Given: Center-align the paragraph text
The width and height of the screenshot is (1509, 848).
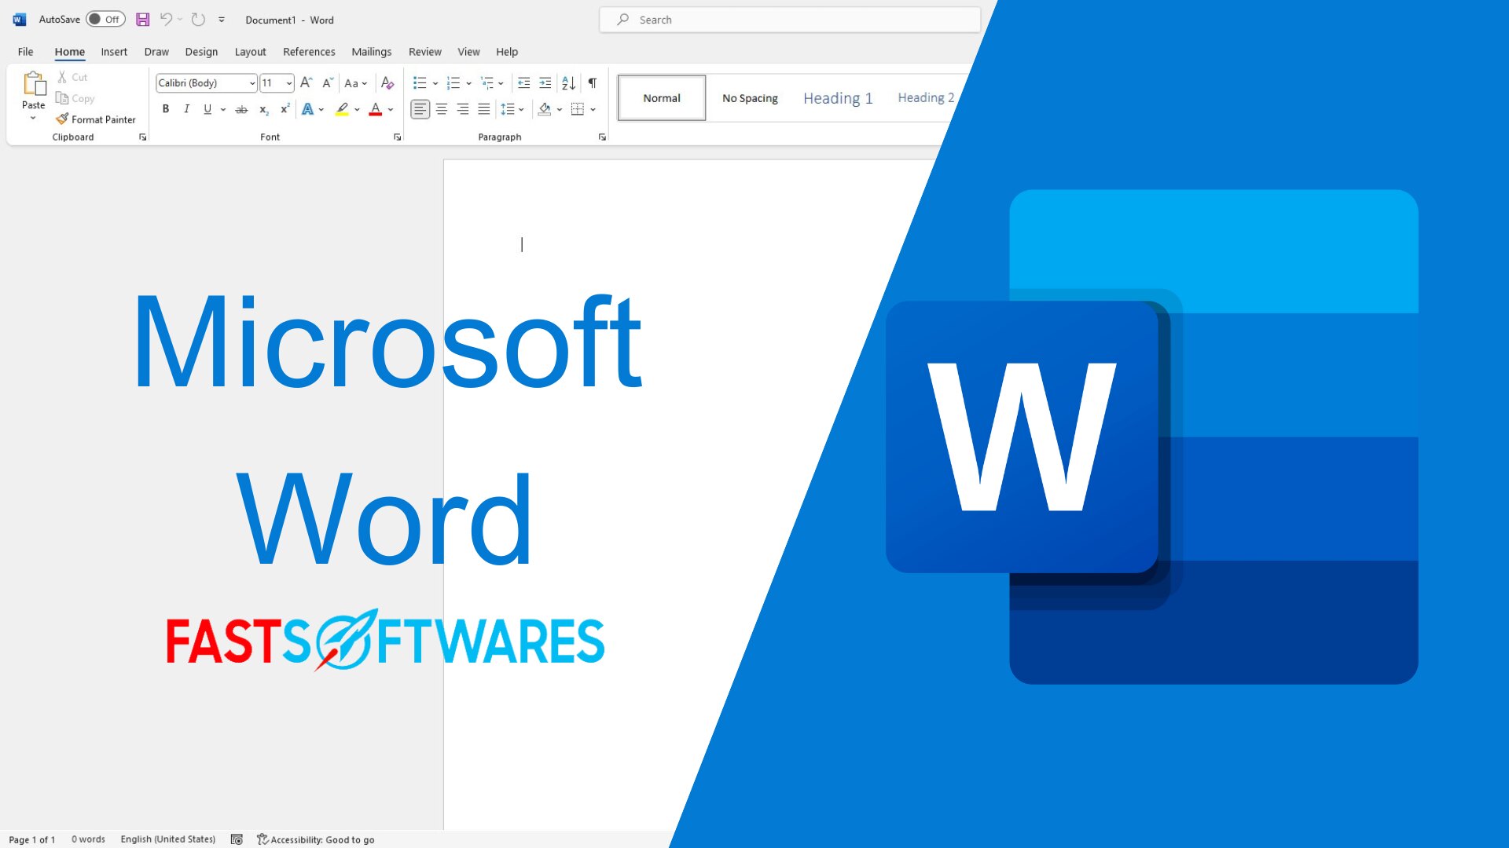Looking at the screenshot, I should point(442,109).
